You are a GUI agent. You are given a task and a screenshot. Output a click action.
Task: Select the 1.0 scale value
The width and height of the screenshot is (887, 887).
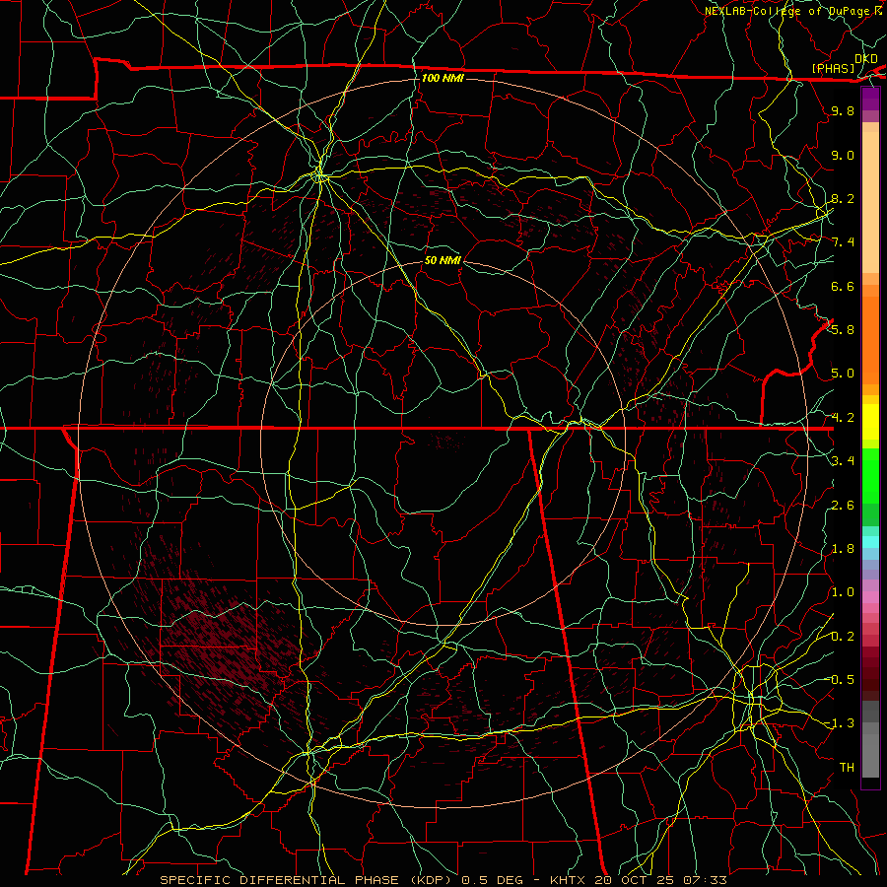tap(843, 592)
